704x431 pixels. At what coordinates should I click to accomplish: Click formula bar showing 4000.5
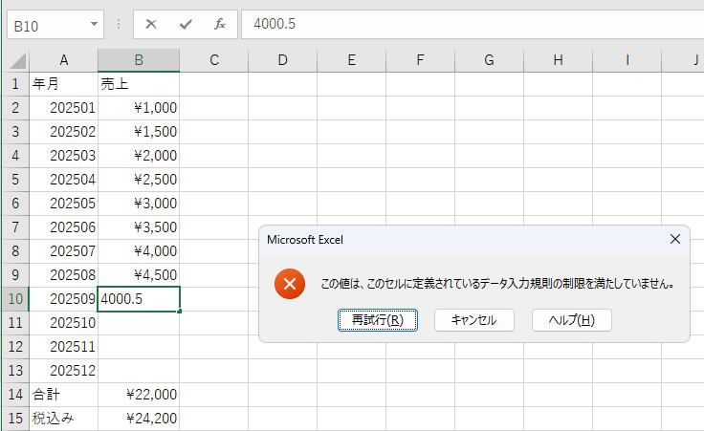pyautogui.click(x=473, y=24)
